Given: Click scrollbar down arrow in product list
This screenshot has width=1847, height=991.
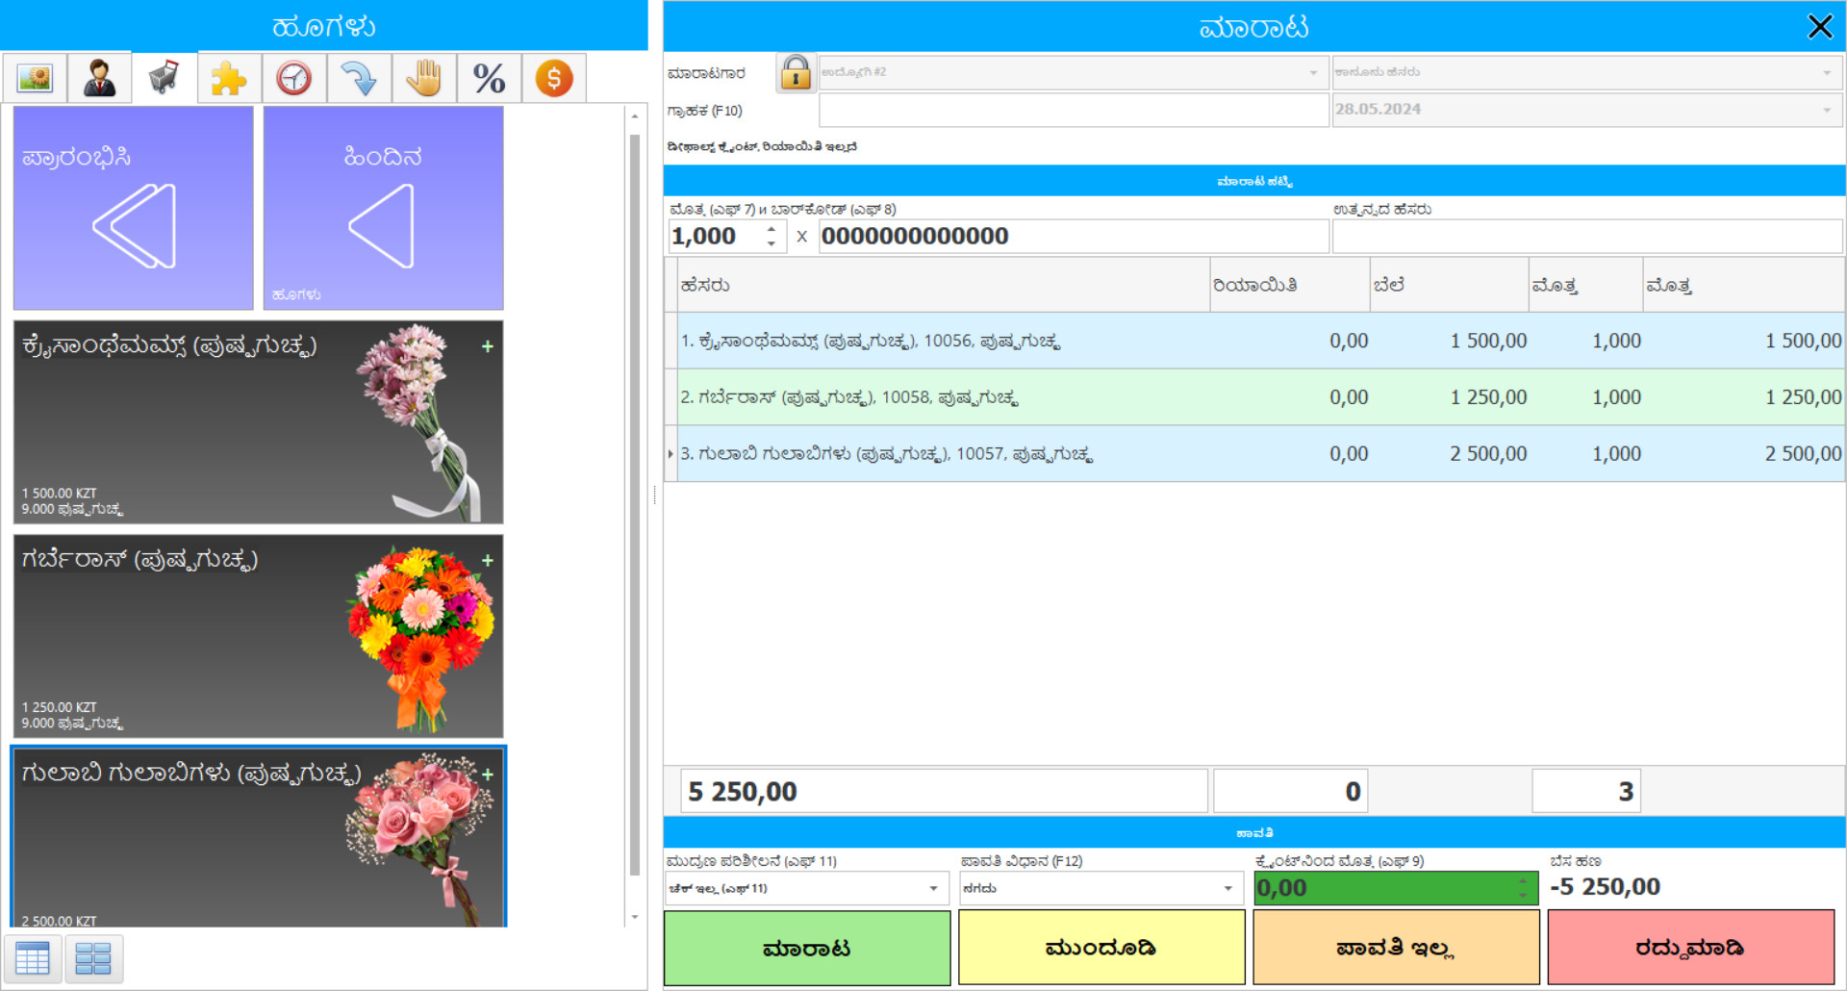Looking at the screenshot, I should [634, 917].
